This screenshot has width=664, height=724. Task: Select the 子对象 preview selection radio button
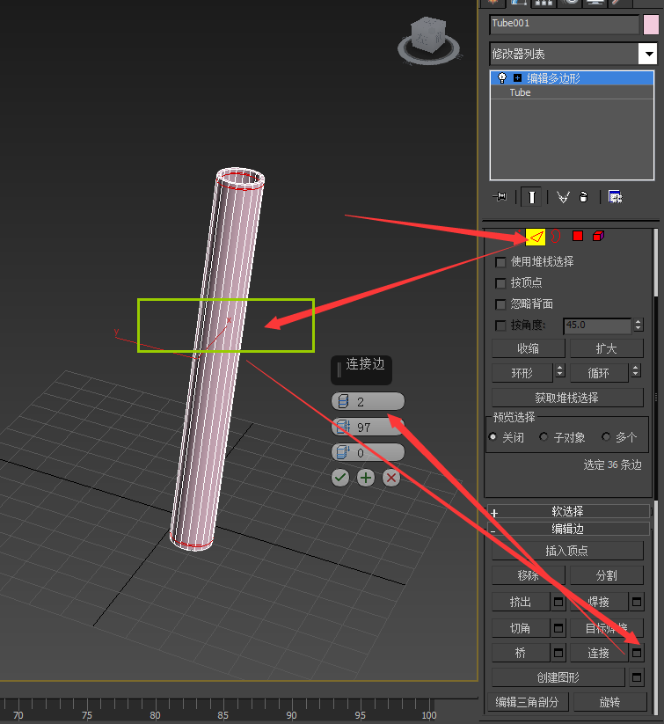pos(544,437)
